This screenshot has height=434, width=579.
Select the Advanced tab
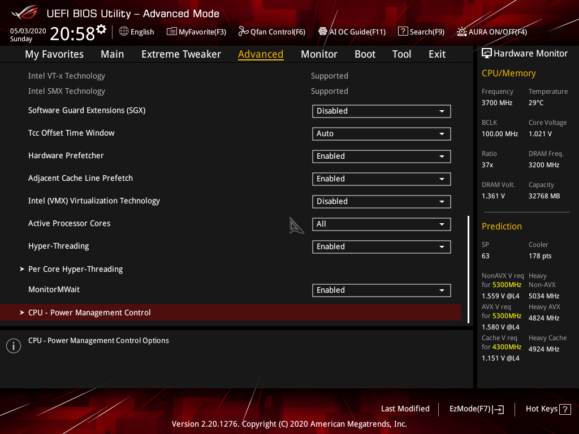coord(261,54)
